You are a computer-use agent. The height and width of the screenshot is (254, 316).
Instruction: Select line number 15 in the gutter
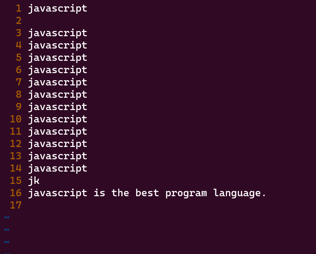click(16, 181)
